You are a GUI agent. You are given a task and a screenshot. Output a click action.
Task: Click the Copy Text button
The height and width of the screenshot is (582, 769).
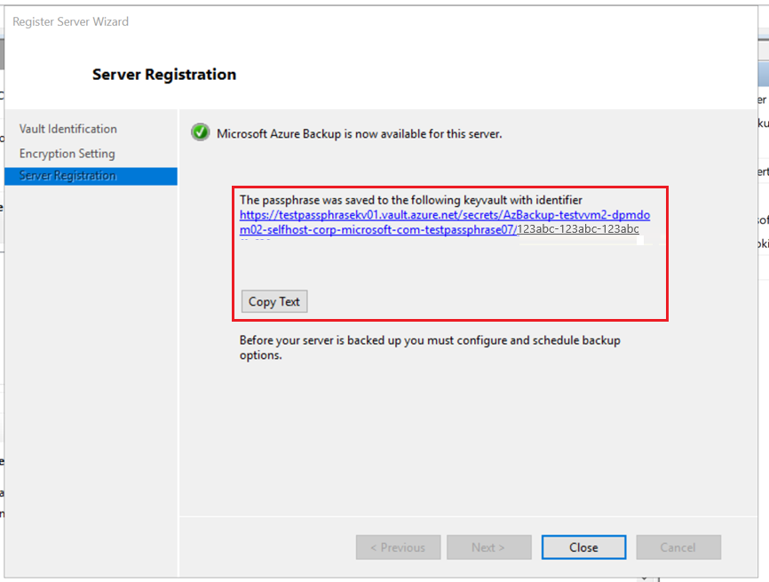[274, 301]
